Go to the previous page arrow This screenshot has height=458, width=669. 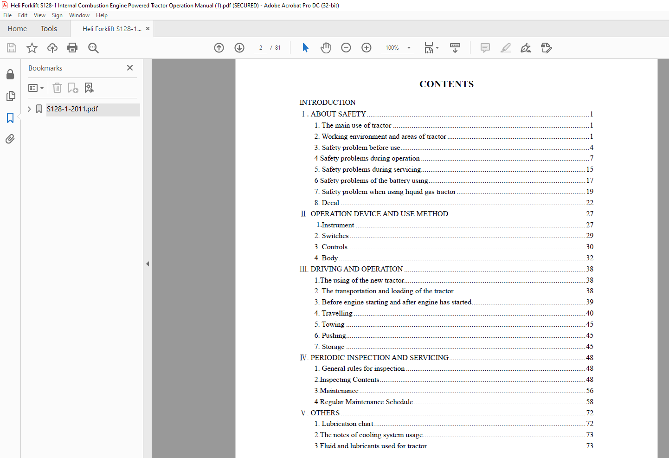[219, 48]
